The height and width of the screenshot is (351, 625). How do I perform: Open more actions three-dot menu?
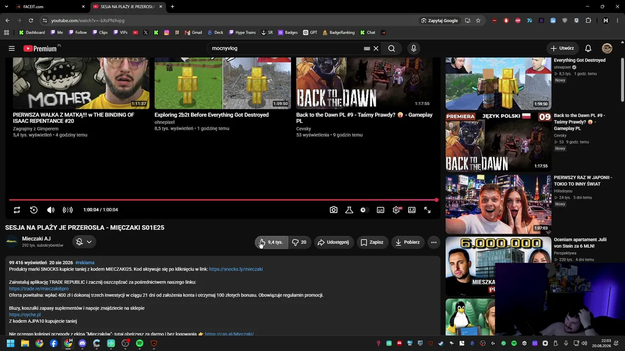point(434,242)
